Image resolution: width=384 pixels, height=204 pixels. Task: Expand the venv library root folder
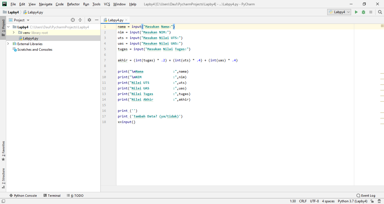(x=13, y=33)
